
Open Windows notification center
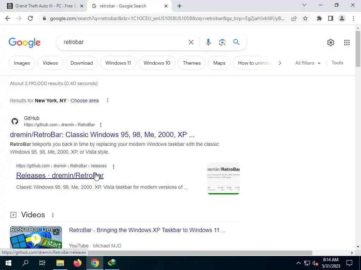[349, 263]
